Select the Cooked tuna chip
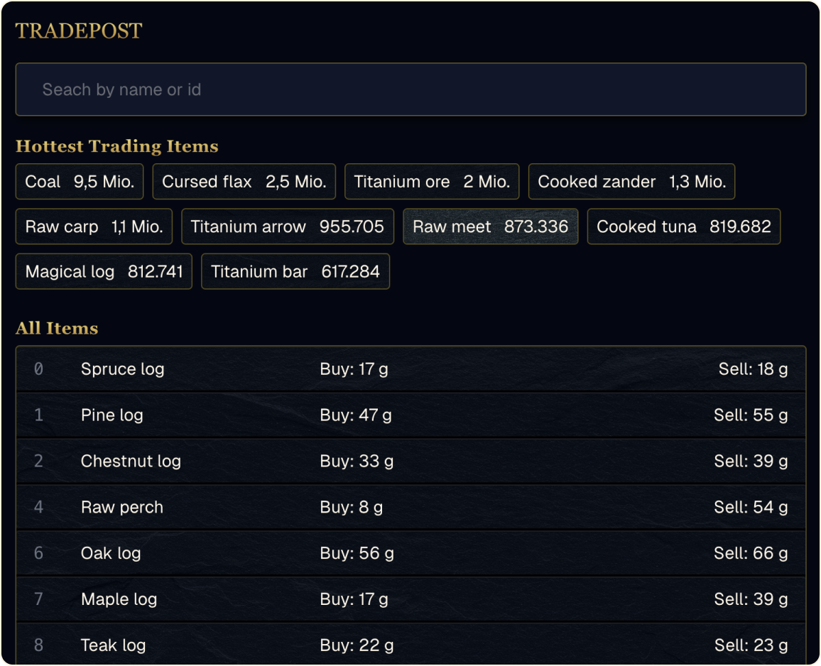821x666 pixels. tap(683, 226)
